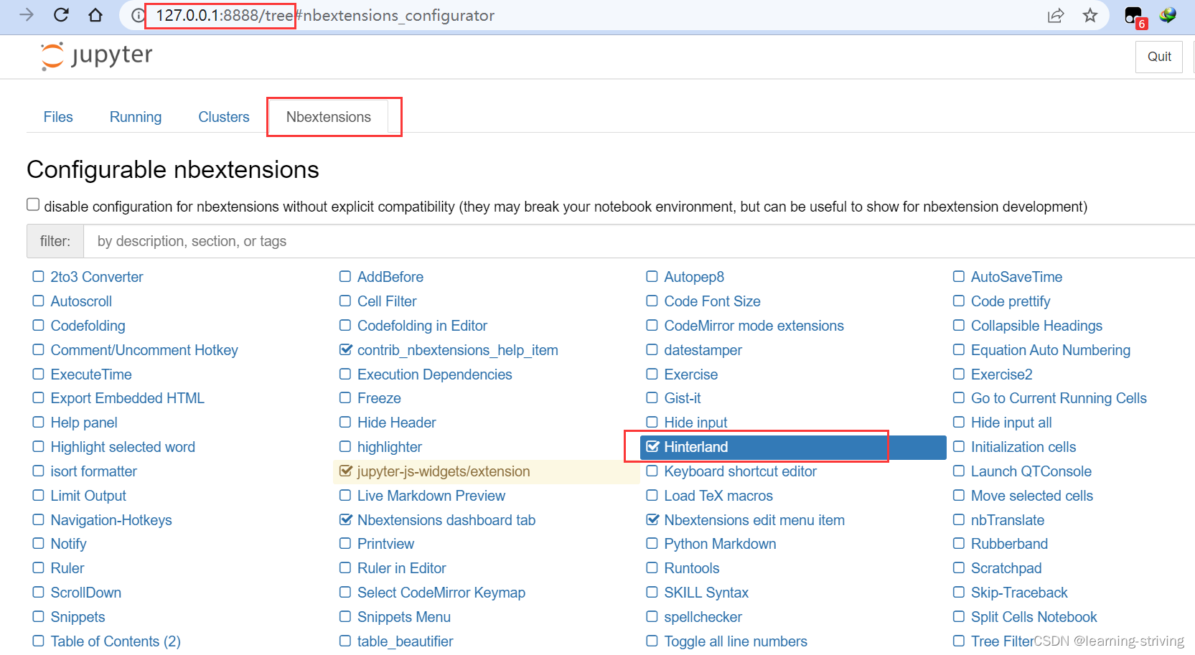Click the bookmark star icon
The height and width of the screenshot is (655, 1195).
1090,15
